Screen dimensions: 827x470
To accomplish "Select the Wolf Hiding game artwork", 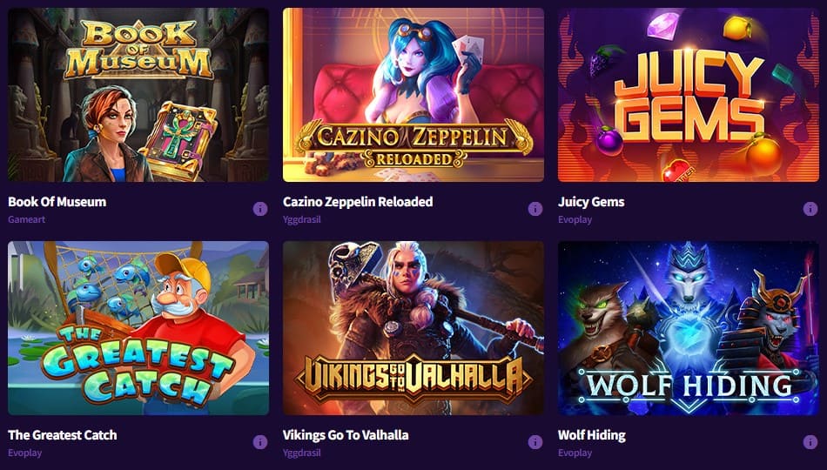I will pyautogui.click(x=689, y=328).
